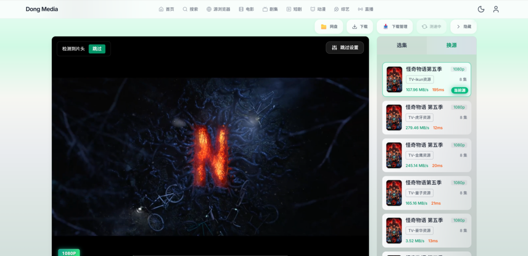
Task: Click 1080p tag on TV-虎牙资源 card
Action: (x=459, y=107)
